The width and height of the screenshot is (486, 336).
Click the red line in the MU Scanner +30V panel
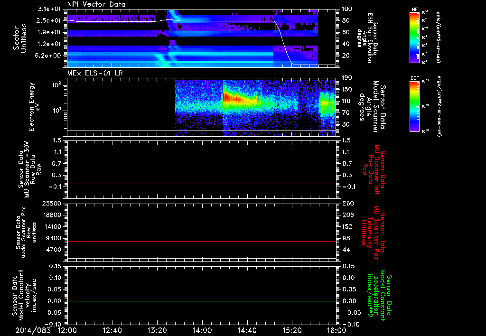202,184
